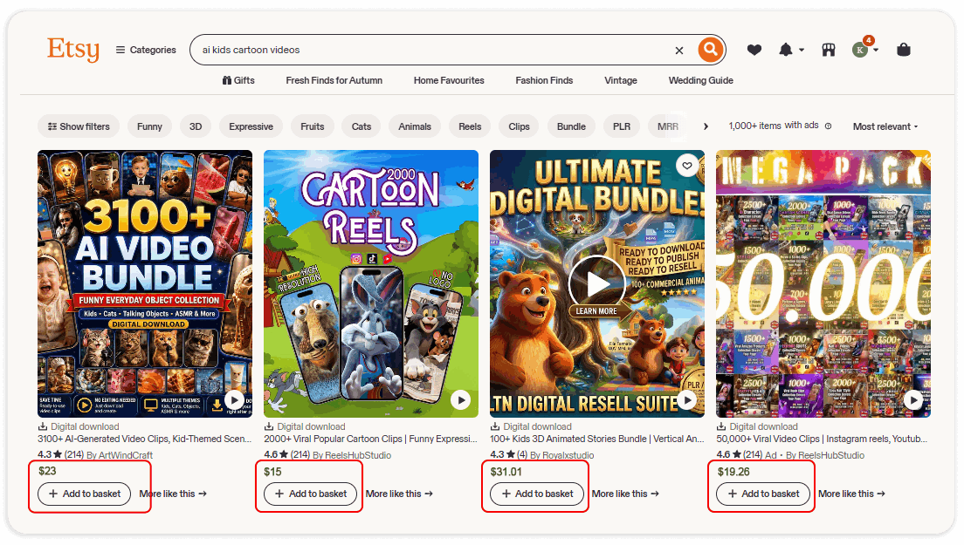Viewport: 964px width, 545px height.
Task: Open the Cartoon Reels listing thumbnail
Action: (371, 283)
